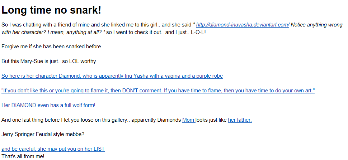Click the "That's all from me!" line

click(23, 156)
